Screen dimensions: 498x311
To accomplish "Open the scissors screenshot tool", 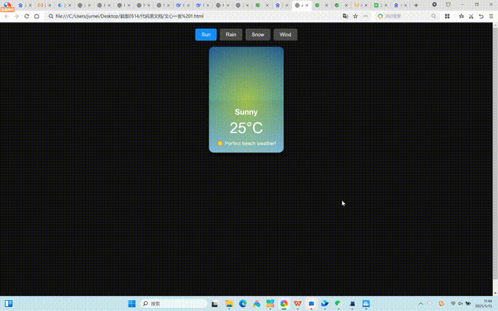I will (471, 16).
